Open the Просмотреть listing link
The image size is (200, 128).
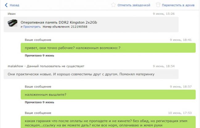pos(32,27)
